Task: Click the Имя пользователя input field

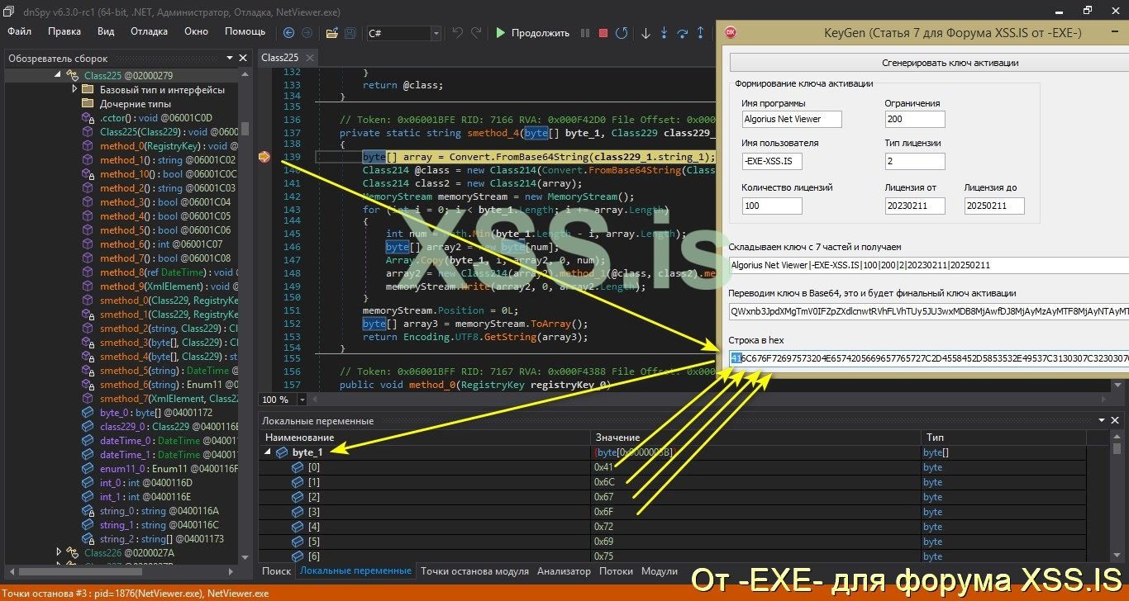Action: [772, 161]
